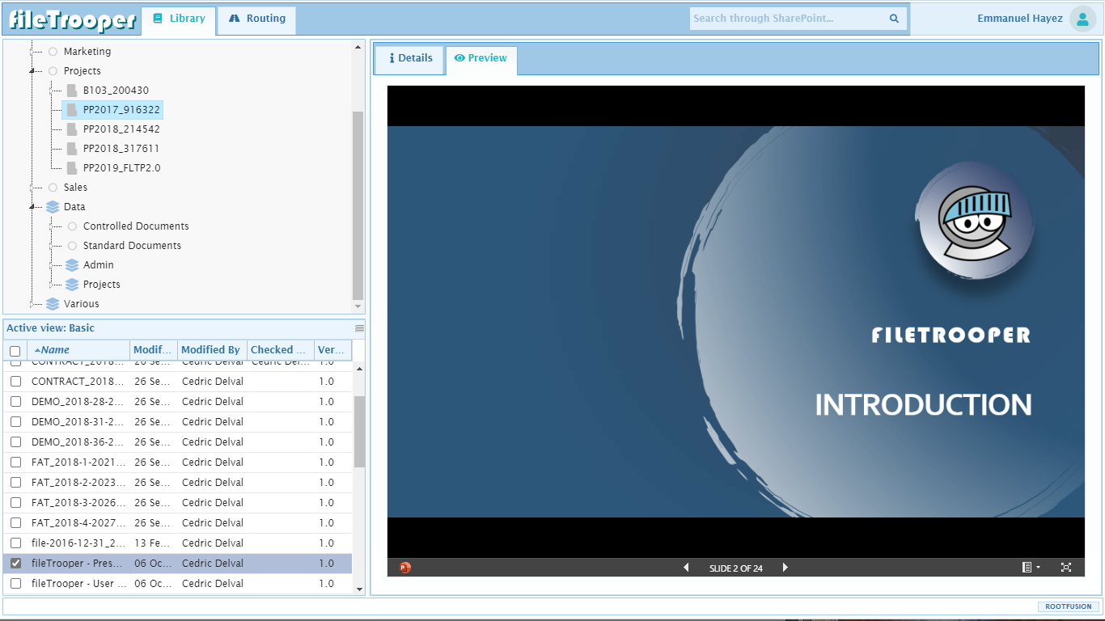Screen dimensions: 1105x621
Task: Click the ROOTFUSION link in footer
Action: (x=1068, y=606)
